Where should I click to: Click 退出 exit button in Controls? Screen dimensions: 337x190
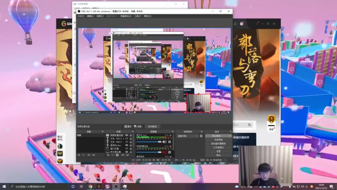tap(218, 155)
